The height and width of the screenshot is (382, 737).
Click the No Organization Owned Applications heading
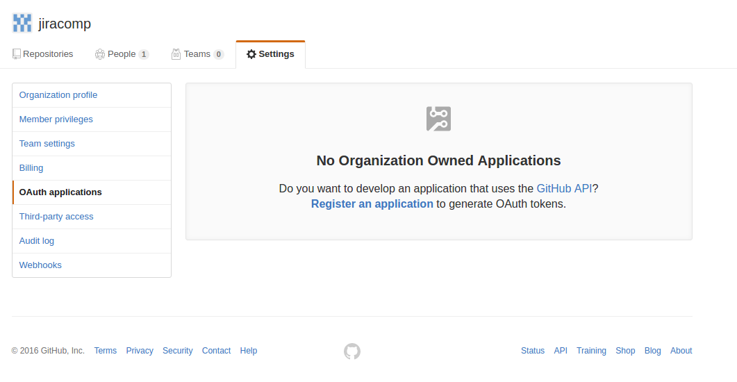click(x=438, y=160)
